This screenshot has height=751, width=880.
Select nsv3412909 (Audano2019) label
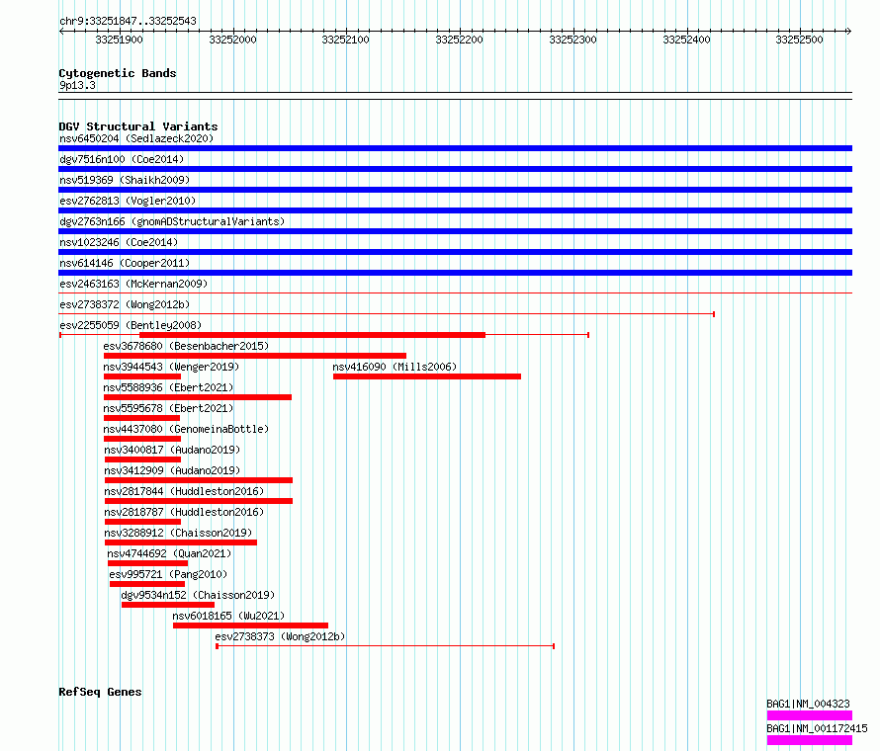172,470
